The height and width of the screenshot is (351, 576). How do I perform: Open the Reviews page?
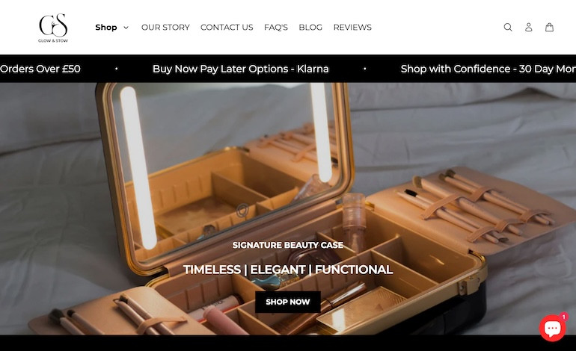[x=352, y=27]
